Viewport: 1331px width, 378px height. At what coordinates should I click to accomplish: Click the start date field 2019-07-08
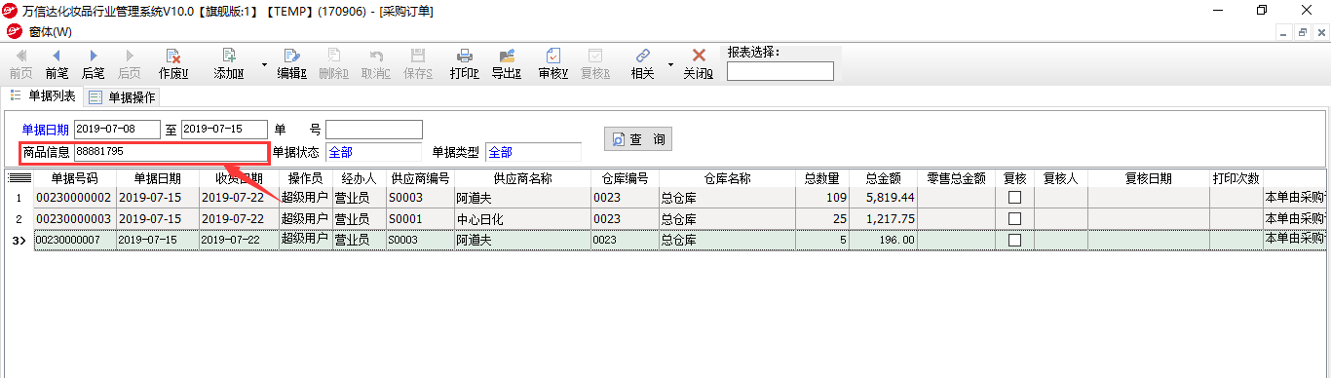[x=117, y=130]
